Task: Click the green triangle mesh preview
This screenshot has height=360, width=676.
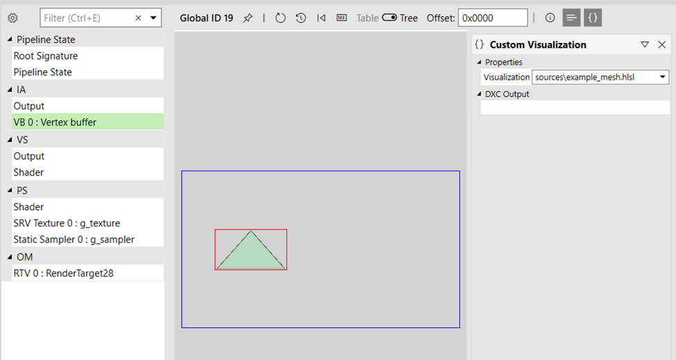Action: 251,254
